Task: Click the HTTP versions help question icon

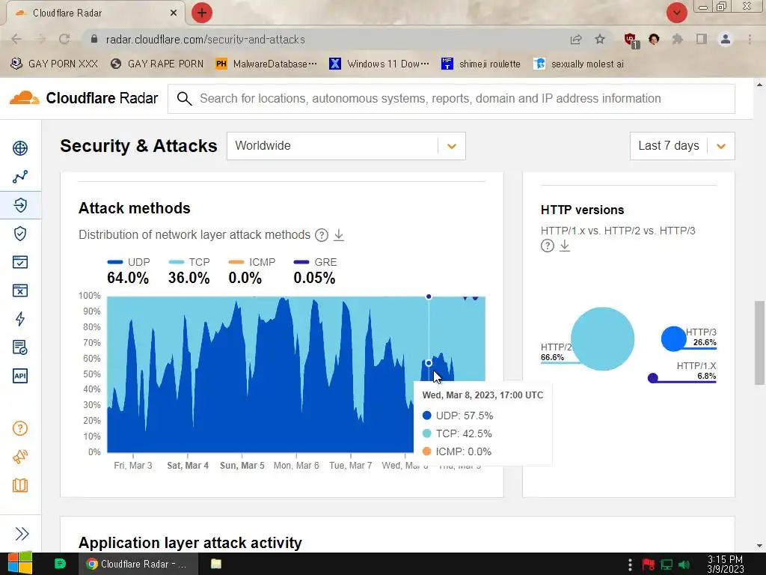Action: pos(547,246)
